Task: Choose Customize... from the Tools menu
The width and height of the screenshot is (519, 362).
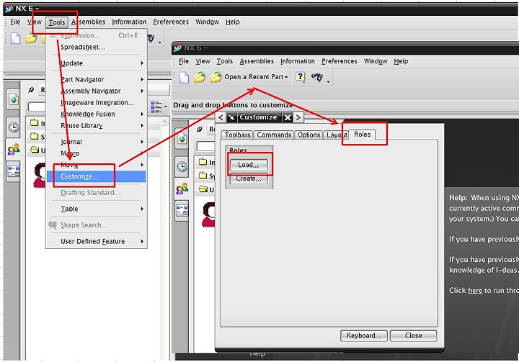Action: point(96,176)
